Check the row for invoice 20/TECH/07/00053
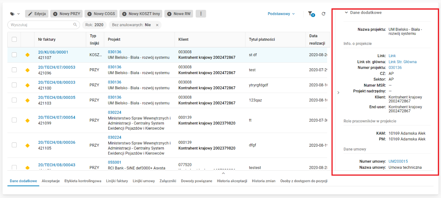This screenshot has width=441, height=198. coord(14,70)
